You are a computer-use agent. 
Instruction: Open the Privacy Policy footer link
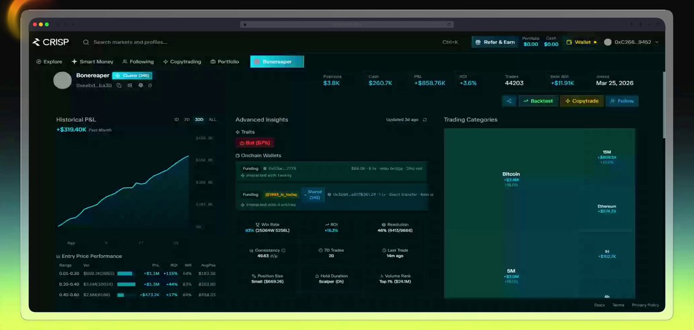tap(645, 305)
